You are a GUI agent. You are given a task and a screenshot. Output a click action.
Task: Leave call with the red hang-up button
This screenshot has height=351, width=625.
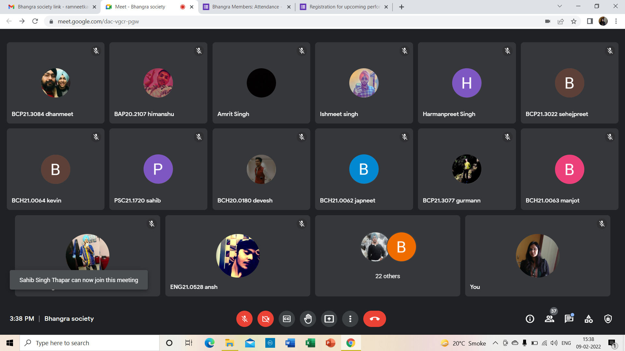click(374, 319)
